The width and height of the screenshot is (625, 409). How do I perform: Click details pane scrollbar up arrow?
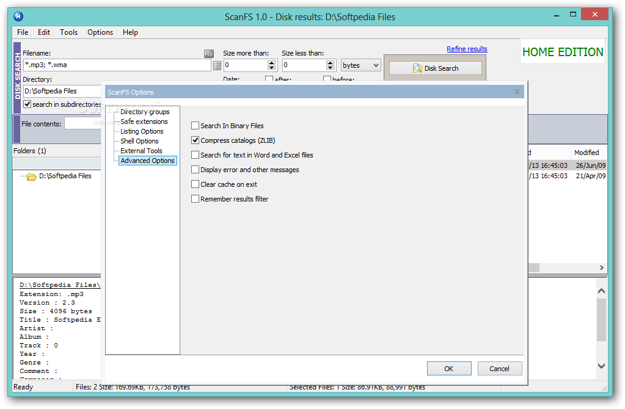click(x=602, y=291)
